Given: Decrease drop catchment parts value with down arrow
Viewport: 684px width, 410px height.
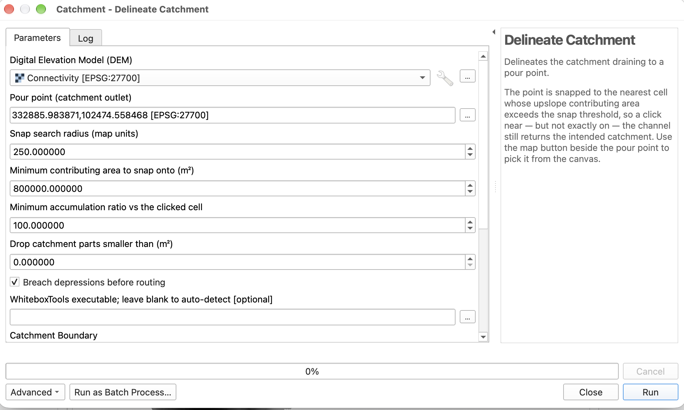Looking at the screenshot, I should click(x=470, y=265).
